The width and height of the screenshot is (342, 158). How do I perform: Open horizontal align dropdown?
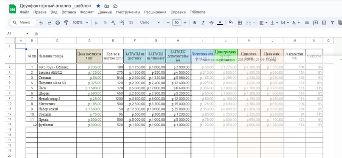[264, 23]
